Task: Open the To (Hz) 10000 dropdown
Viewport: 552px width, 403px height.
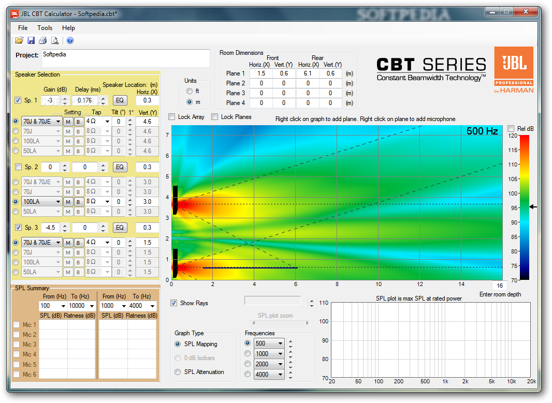Action: pos(92,306)
